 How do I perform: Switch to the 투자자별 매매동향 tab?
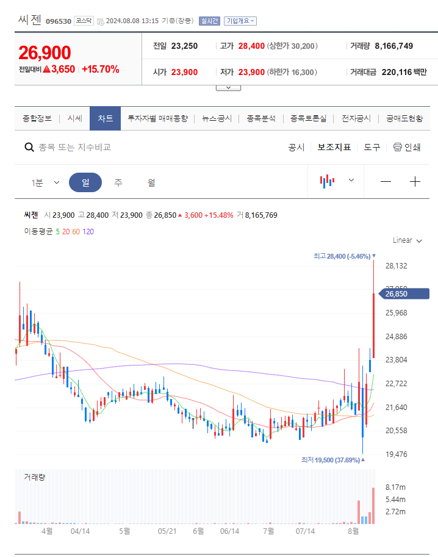tap(157, 118)
